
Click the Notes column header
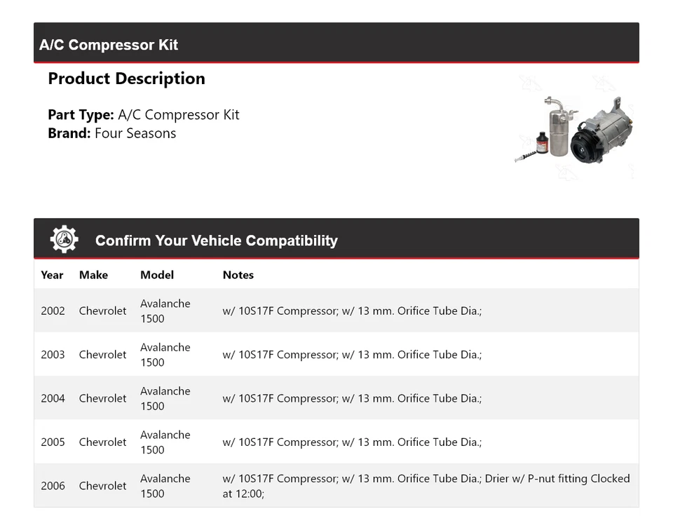tap(238, 275)
